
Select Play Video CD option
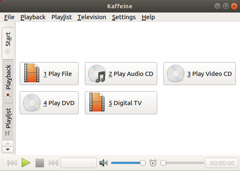[199, 73]
